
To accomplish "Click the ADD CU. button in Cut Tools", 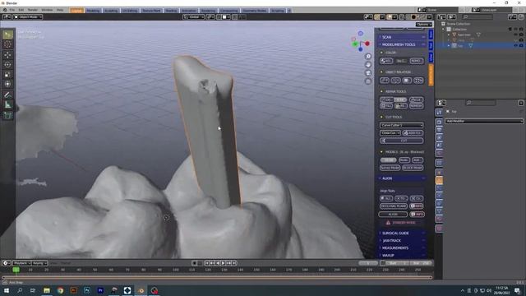I will (x=413, y=133).
